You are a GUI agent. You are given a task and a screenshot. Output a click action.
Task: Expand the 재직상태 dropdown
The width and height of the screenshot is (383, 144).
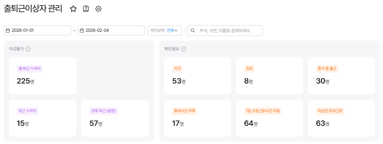click(x=165, y=30)
